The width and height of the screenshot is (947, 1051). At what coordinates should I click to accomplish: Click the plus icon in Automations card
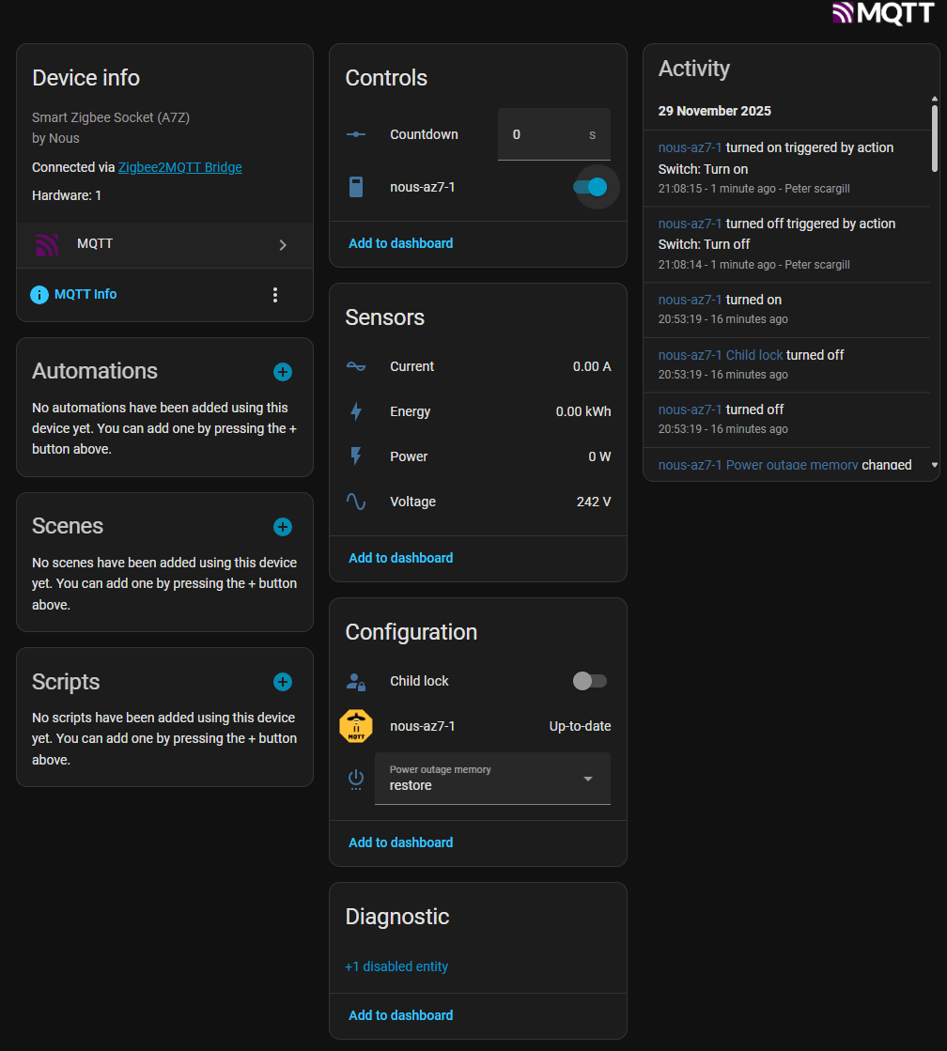(x=283, y=372)
